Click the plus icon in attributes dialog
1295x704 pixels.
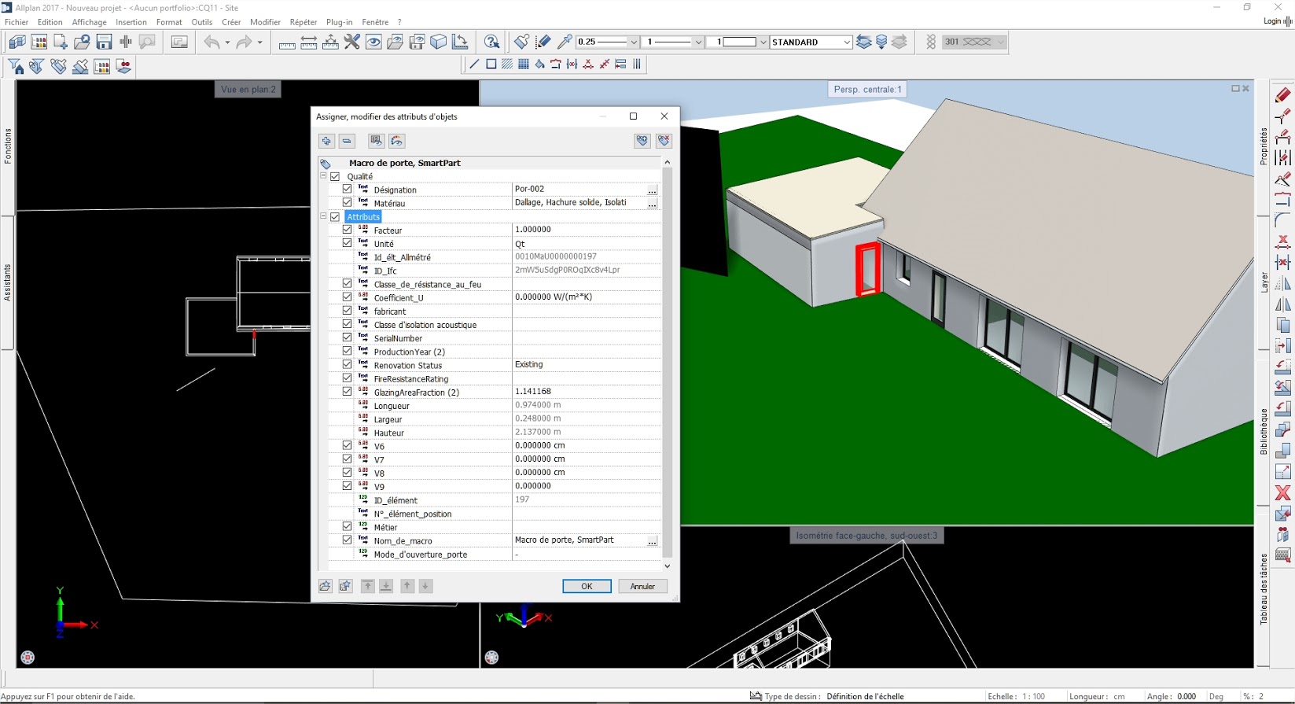[x=326, y=141]
